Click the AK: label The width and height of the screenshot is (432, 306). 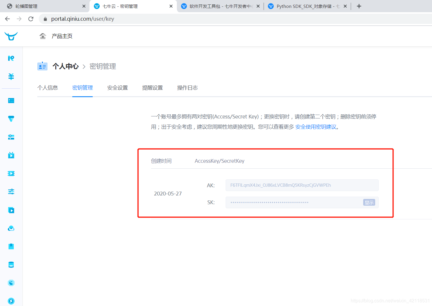click(211, 186)
